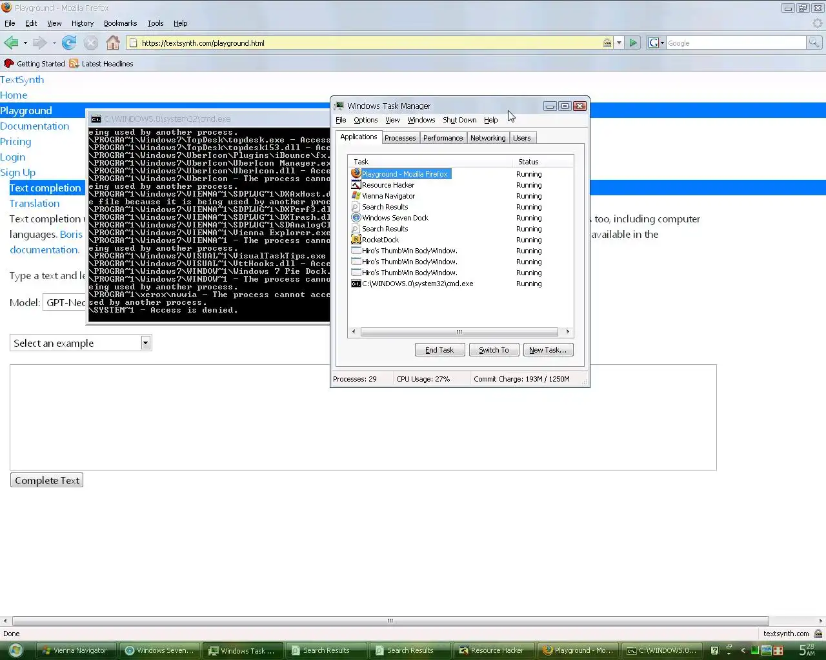Open the Firefox Tools menu
This screenshot has width=826, height=660.
tap(156, 23)
